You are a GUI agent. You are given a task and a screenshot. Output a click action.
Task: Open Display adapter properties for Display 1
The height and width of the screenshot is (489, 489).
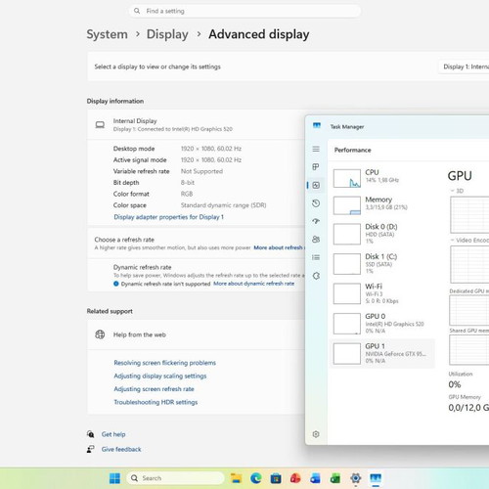click(x=168, y=217)
